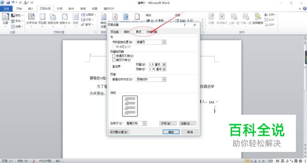Click the print layout view button in status bar
The width and height of the screenshot is (307, 163).
coord(247,161)
